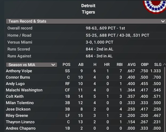
Task: Open the Season vs MIA dropdown
Action: click(31, 65)
